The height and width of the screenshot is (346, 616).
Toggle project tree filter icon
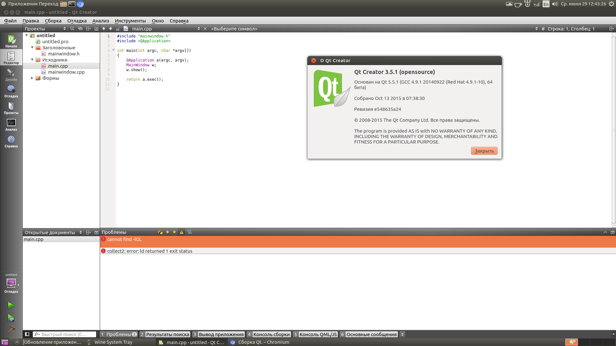(72, 29)
